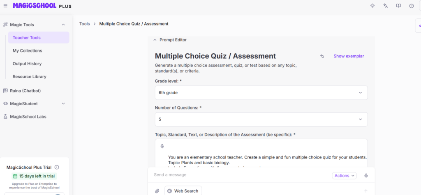Click the voice input microphone near Actions
Screen dimensions: 421x195
(365, 176)
